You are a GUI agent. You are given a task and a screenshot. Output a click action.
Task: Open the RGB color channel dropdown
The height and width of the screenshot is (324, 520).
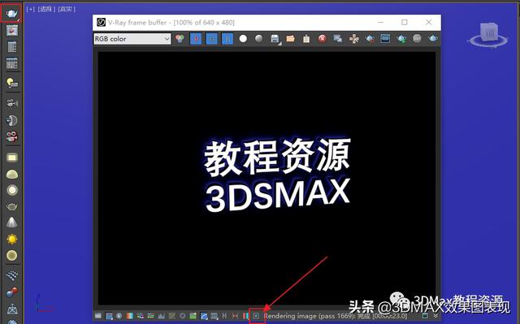pos(132,39)
